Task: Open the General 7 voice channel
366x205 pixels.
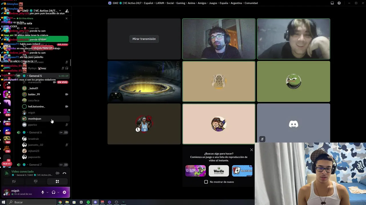Action: click(x=42, y=165)
